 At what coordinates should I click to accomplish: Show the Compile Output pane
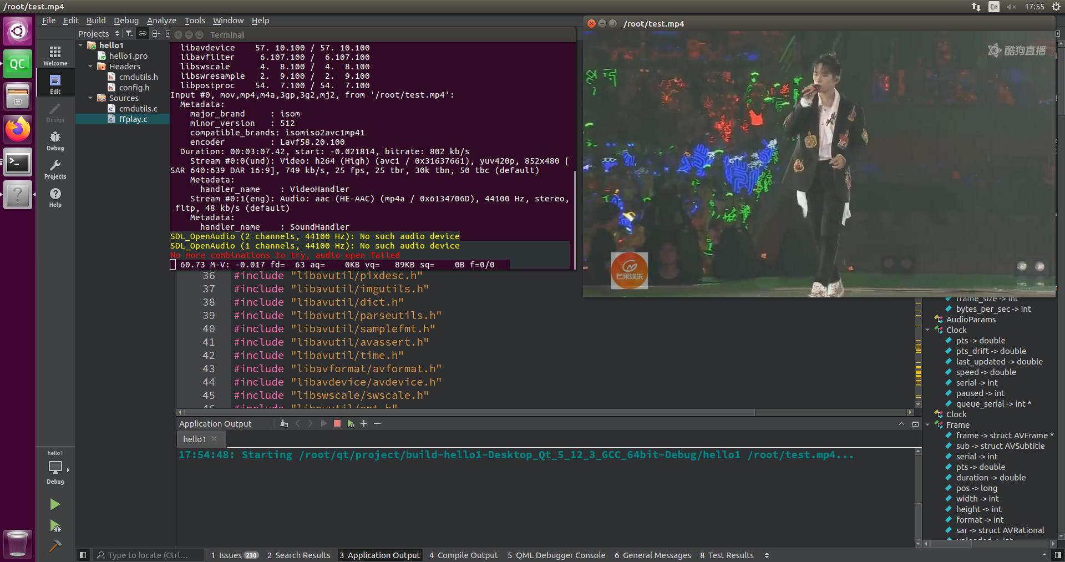(464, 555)
